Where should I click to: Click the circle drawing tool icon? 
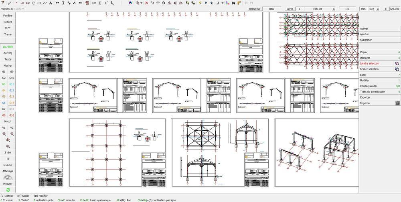tap(33, 3)
